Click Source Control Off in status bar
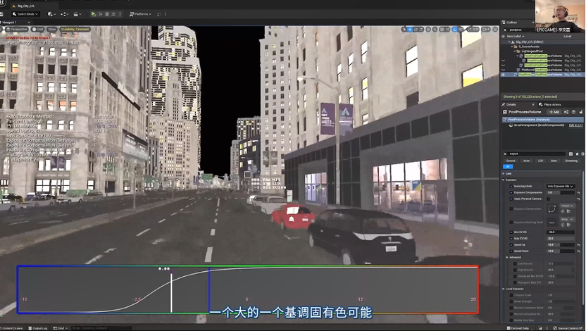The height and width of the screenshot is (331, 586). [568, 328]
